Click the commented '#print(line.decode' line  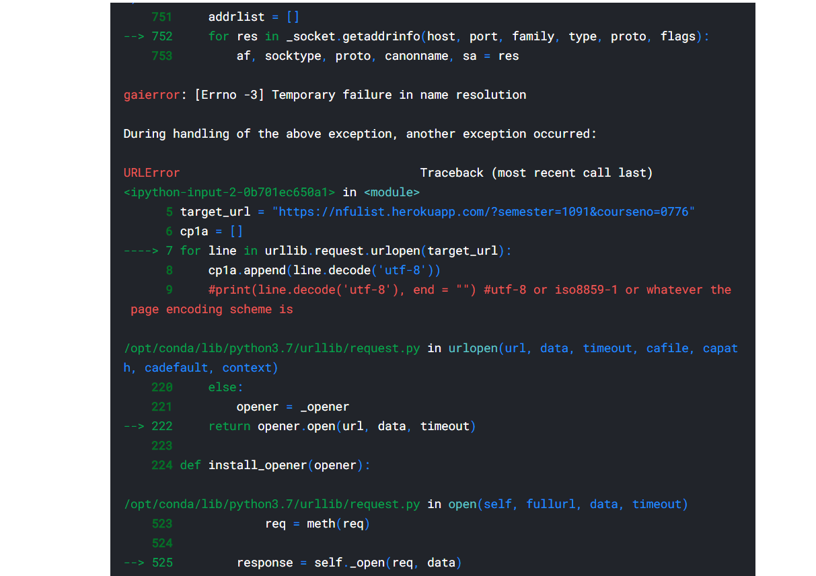pos(470,290)
